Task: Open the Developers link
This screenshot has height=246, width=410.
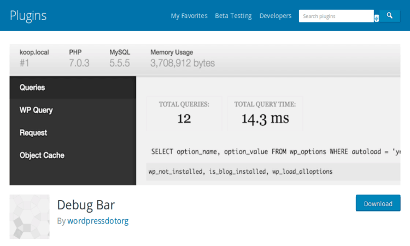Action: tap(276, 16)
